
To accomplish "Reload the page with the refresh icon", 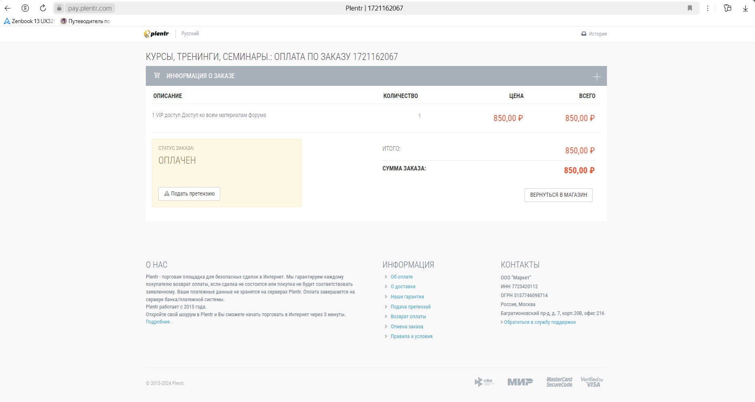I will tap(43, 8).
